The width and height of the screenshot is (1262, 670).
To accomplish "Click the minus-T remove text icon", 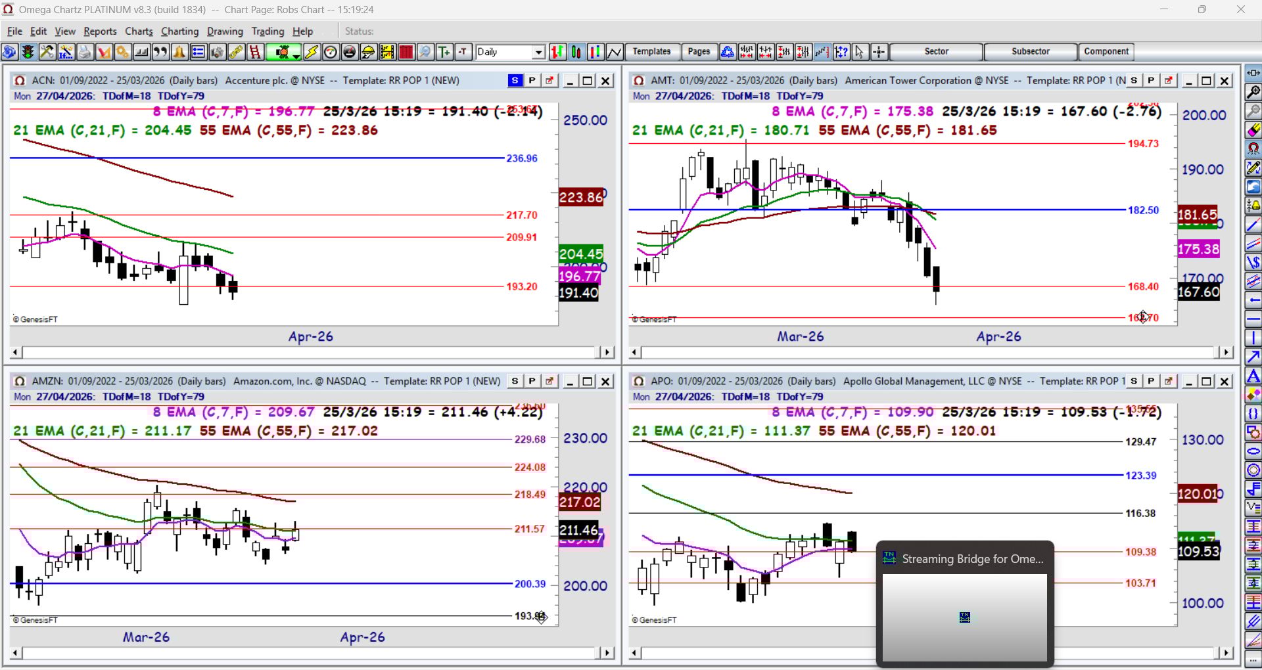I will [x=463, y=52].
